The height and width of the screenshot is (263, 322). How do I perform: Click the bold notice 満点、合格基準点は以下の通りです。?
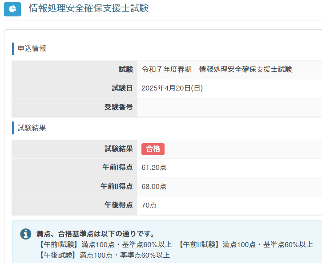95,234
